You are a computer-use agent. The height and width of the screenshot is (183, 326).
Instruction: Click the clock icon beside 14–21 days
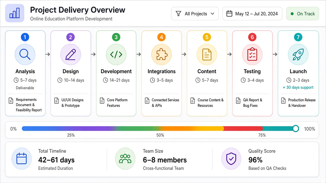pyautogui.click(x=105, y=80)
